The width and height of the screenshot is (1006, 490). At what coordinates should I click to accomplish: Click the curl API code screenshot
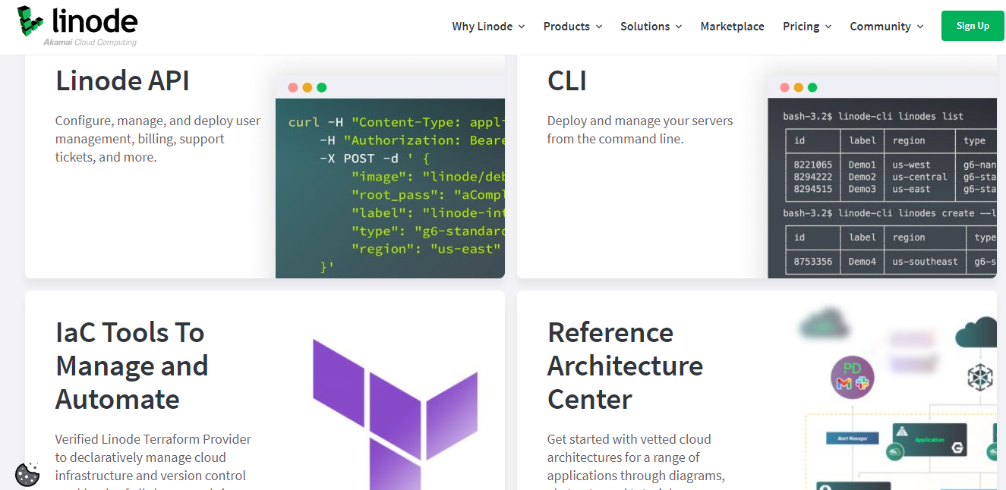tap(390, 177)
